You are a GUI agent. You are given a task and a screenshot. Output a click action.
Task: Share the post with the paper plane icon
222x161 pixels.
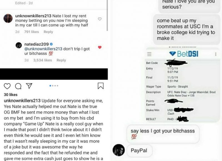tap(29, 86)
